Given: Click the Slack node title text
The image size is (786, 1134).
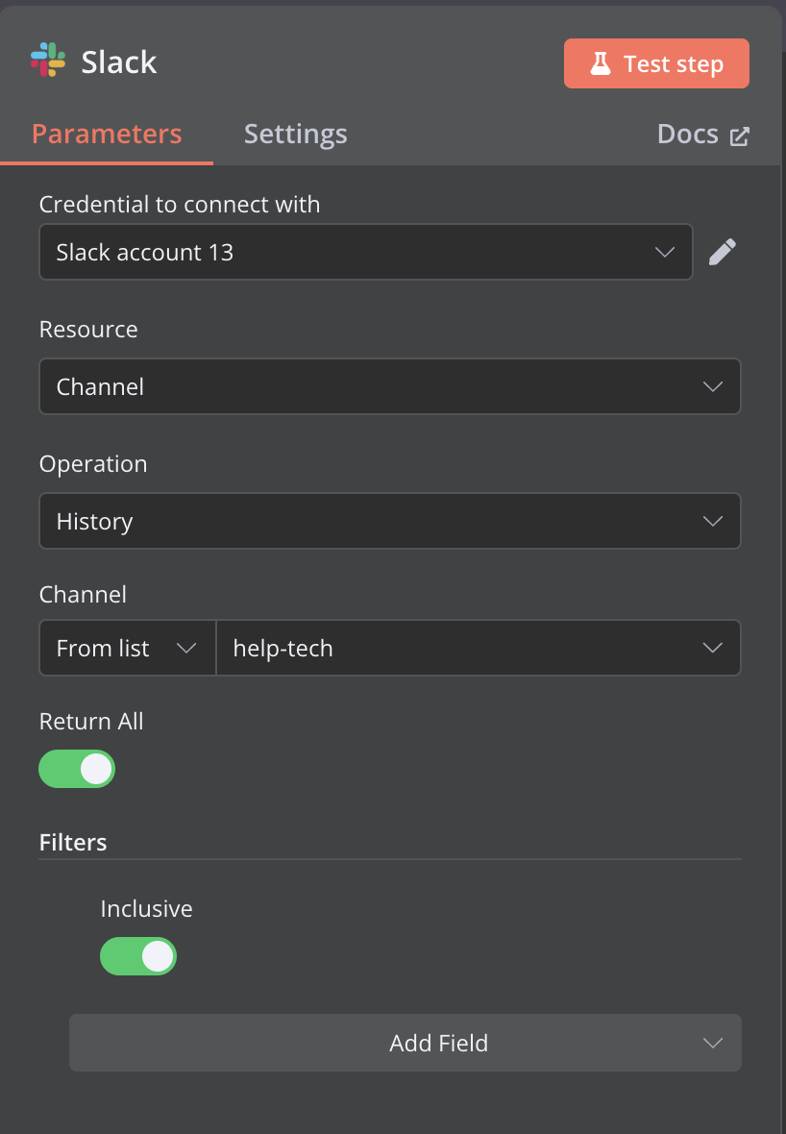Looking at the screenshot, I should (x=119, y=62).
